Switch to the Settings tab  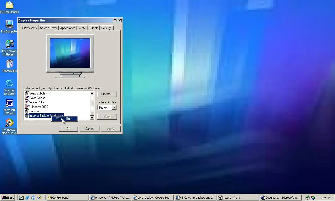[106, 28]
